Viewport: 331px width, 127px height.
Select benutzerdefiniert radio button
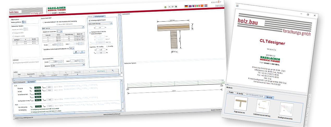[44, 22]
